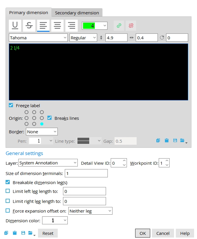This screenshot has width=197, height=239.
Task: Select the top-left Origin radio button
Action: click(x=27, y=112)
